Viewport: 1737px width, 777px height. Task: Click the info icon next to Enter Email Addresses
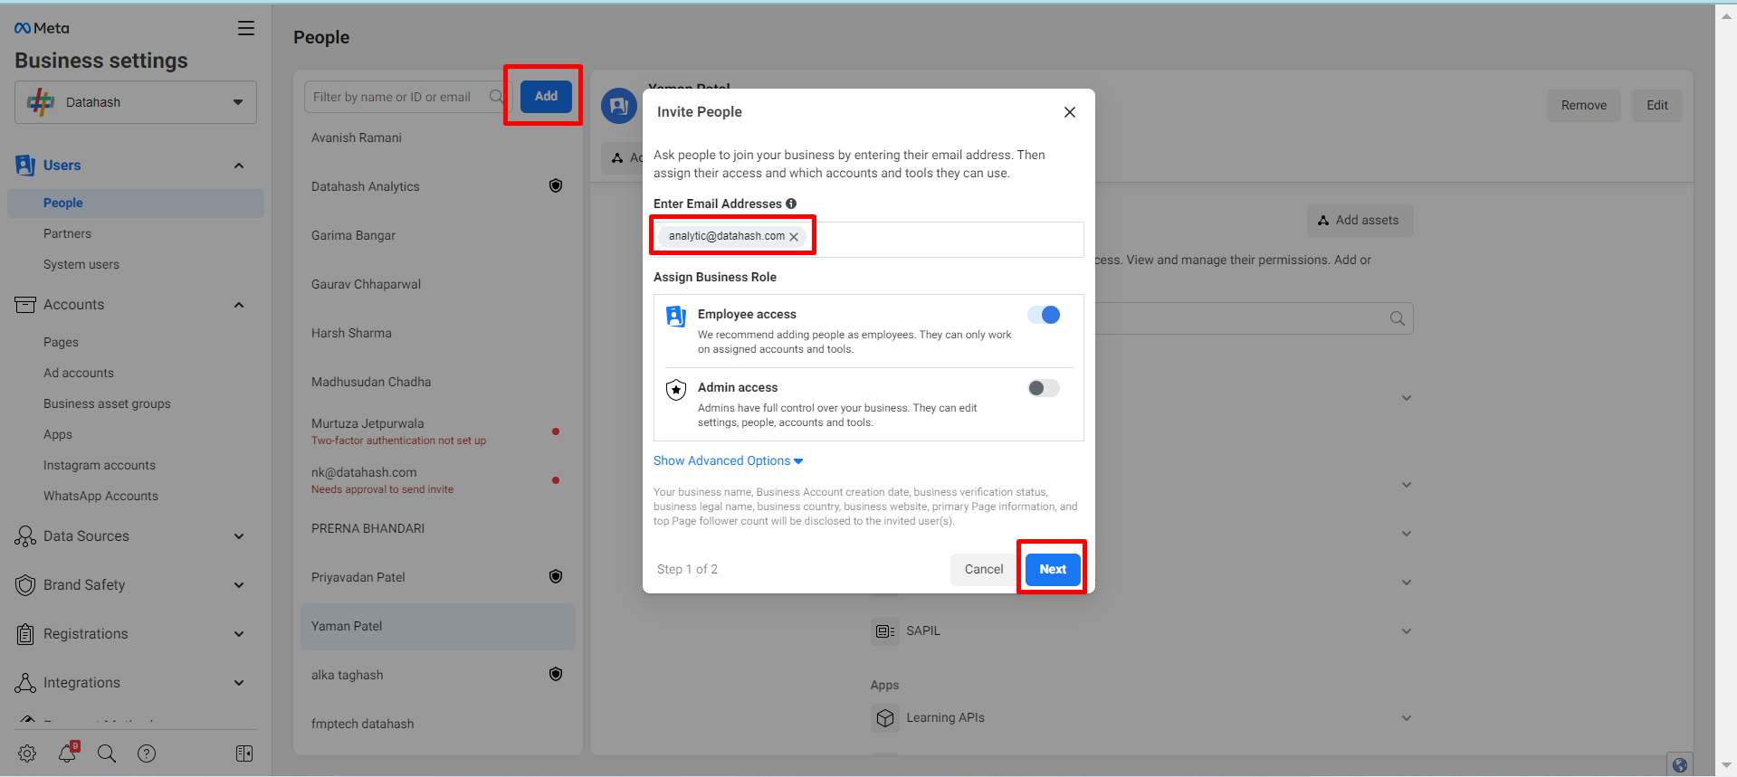pyautogui.click(x=791, y=204)
